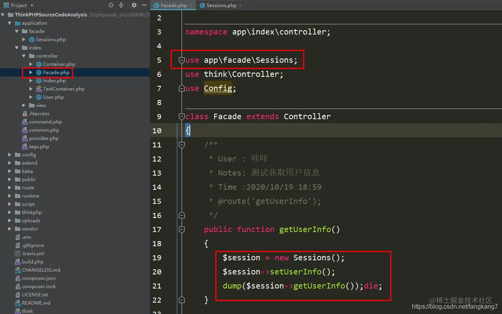Fold the class Facade block at line 9
This screenshot has width=502, height=314.
[x=182, y=116]
